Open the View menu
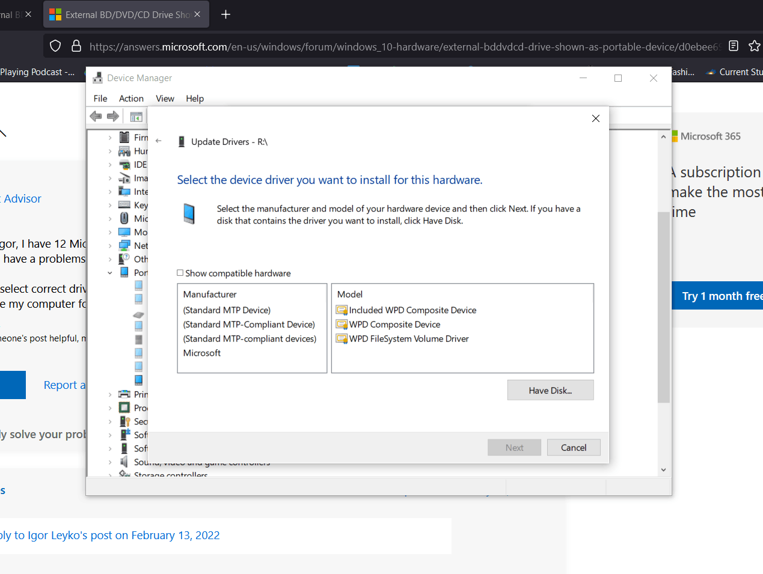This screenshot has height=574, width=763. point(165,99)
